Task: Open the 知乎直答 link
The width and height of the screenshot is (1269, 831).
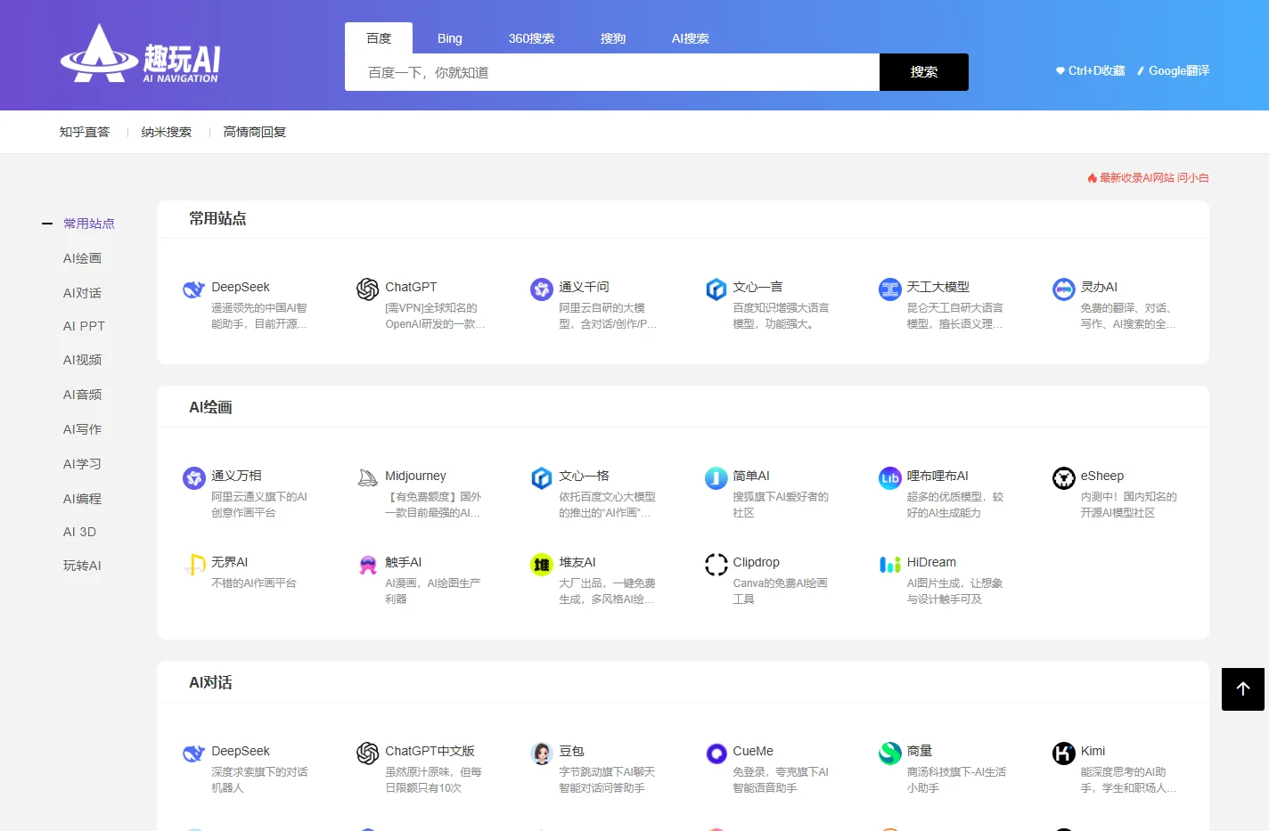Action: pos(85,132)
